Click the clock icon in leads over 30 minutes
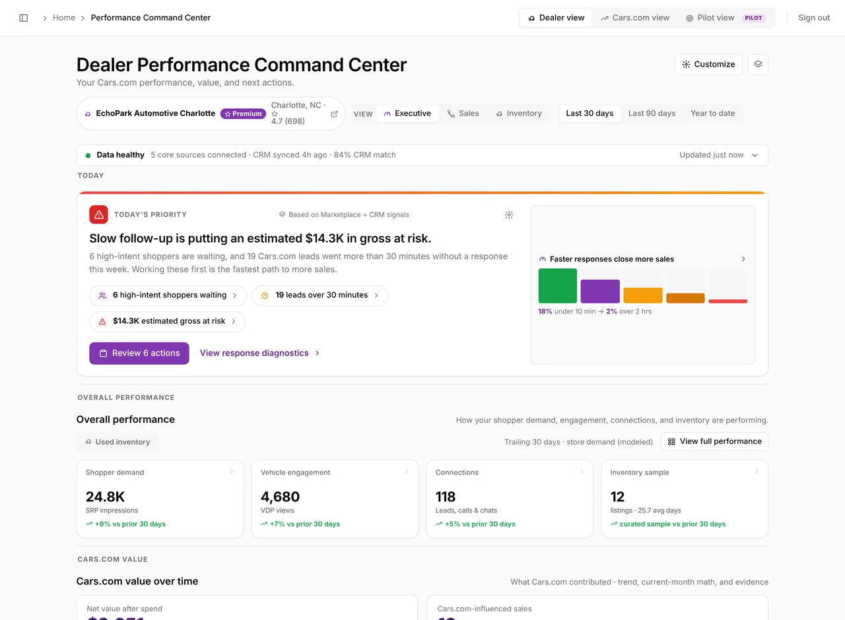The height and width of the screenshot is (620, 845). pyautogui.click(x=265, y=295)
